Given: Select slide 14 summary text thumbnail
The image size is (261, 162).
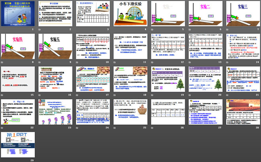Looking at the screenshot, I should coord(243,46).
